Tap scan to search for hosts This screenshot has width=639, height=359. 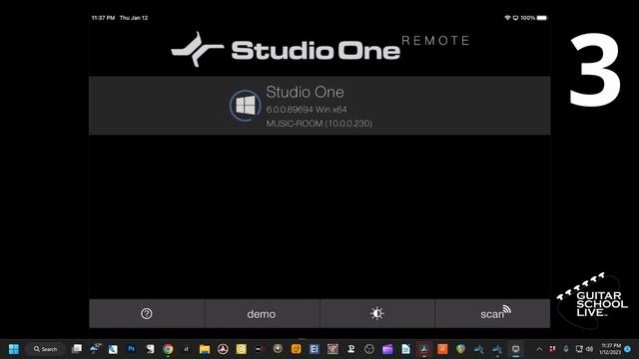[x=492, y=313]
